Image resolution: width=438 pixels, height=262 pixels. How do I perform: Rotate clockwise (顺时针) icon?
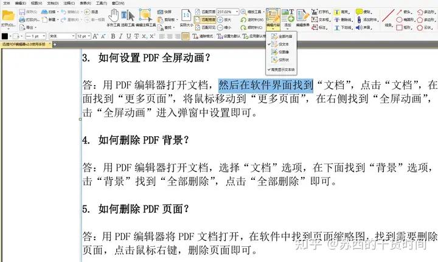[243, 27]
